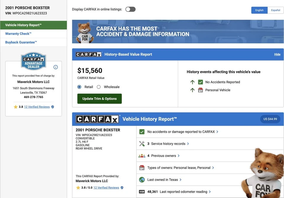Image resolution: width=284 pixels, height=198 pixels.
Task: Click dealer phone number 469-278-7765
Action: point(33,97)
